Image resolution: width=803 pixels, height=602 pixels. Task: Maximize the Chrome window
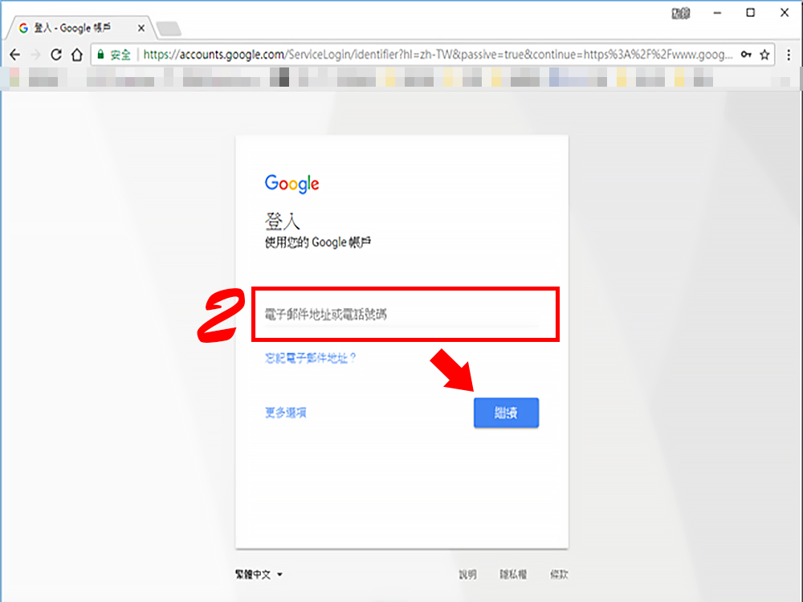tap(750, 13)
